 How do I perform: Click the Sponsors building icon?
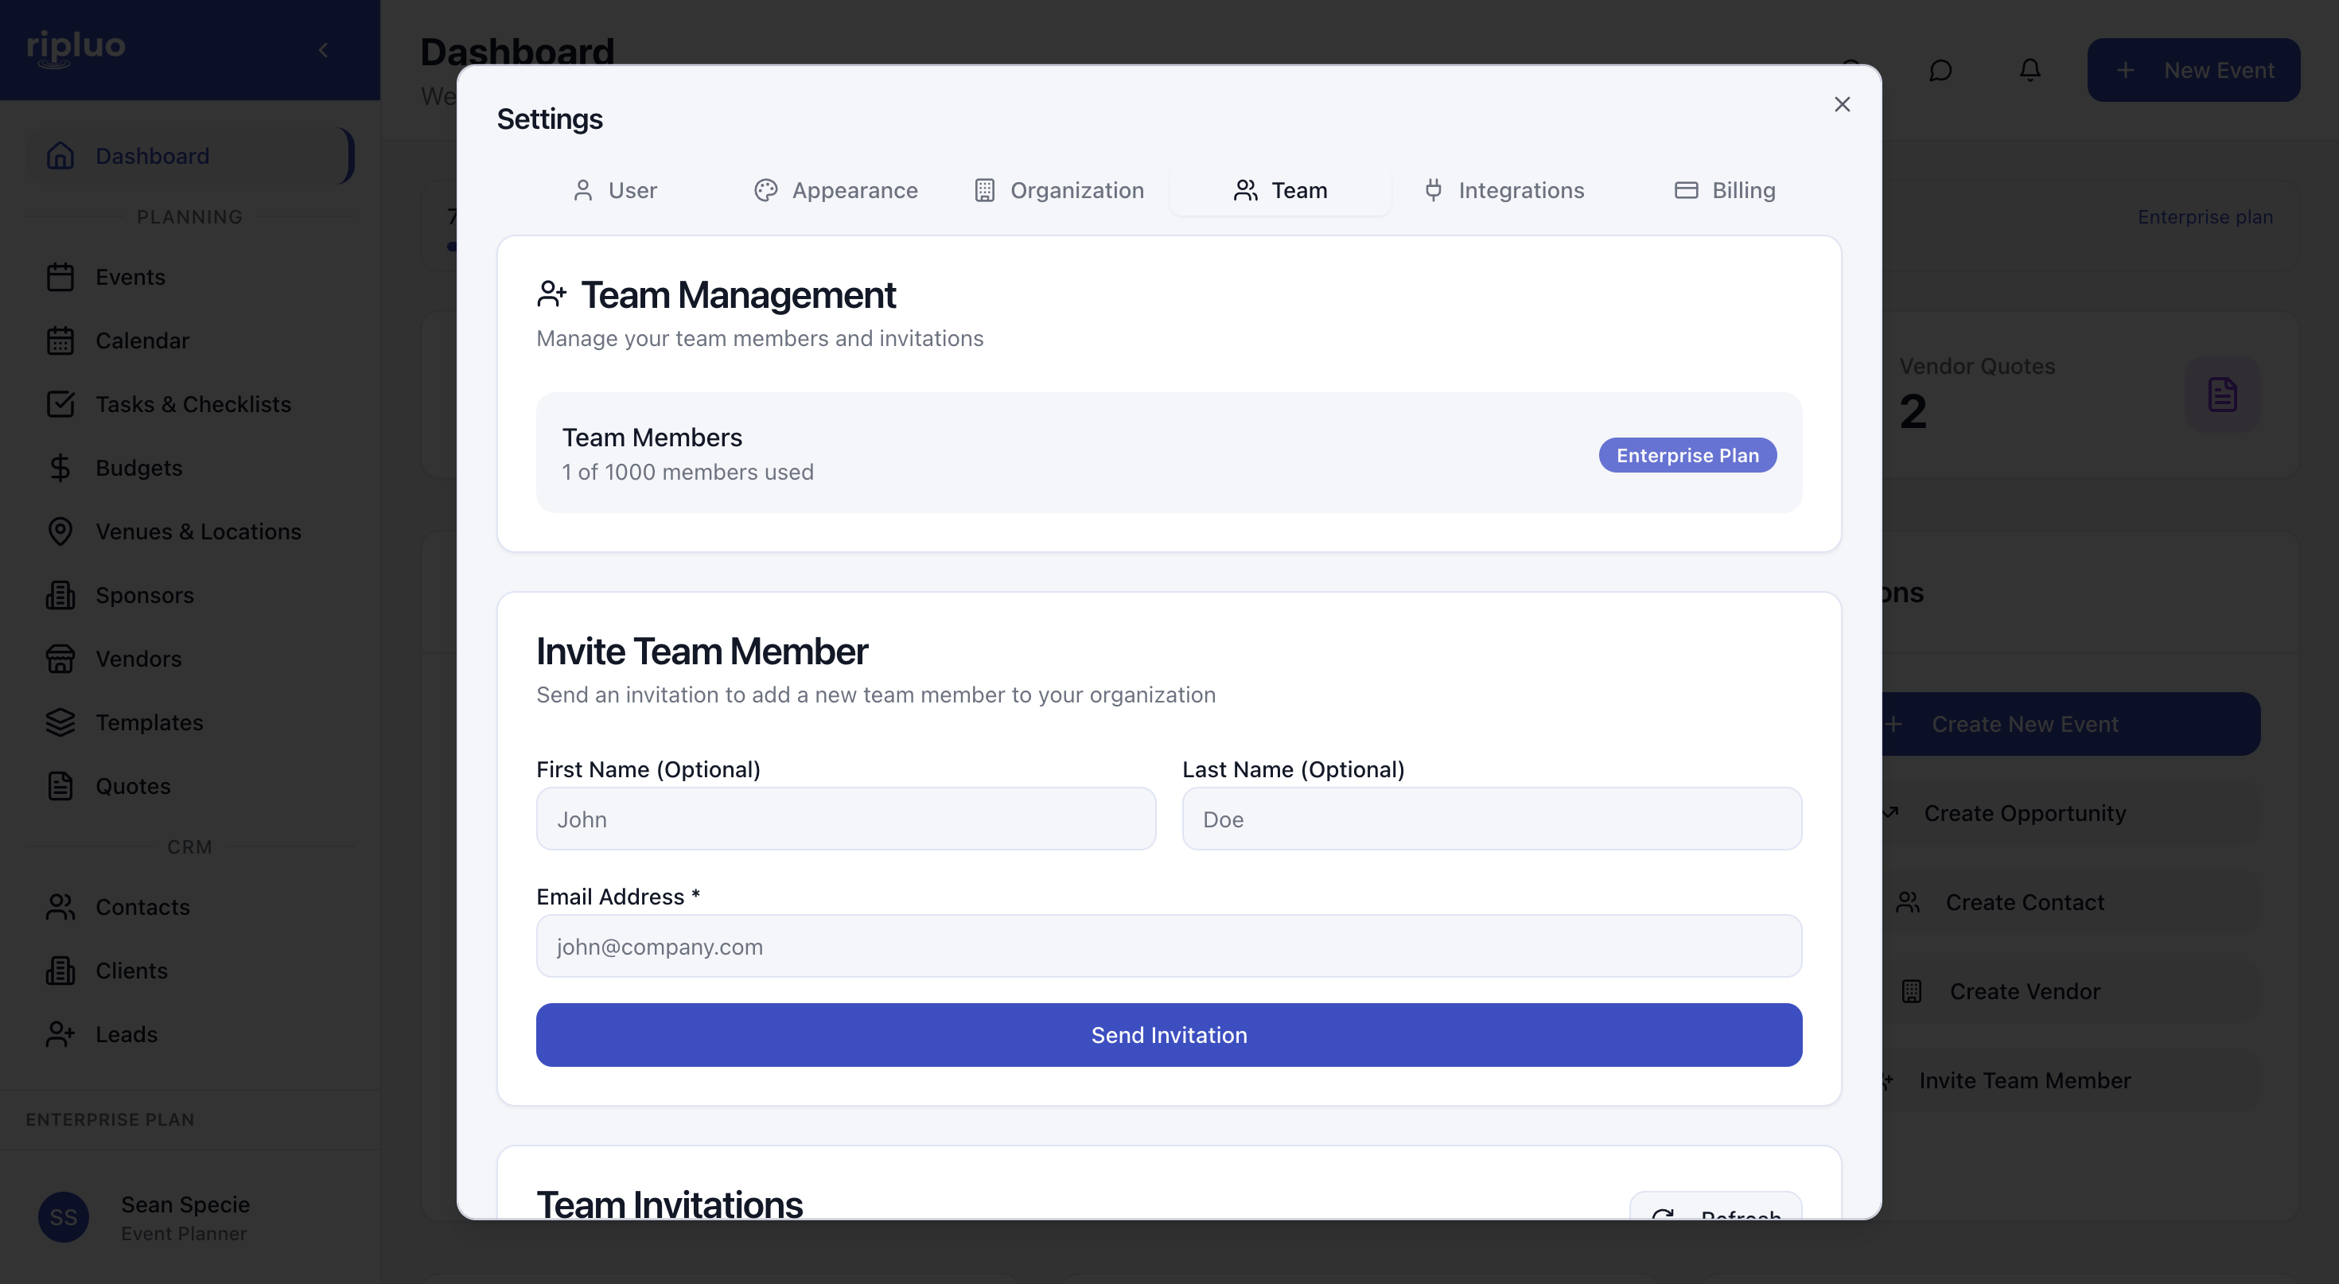click(x=60, y=595)
